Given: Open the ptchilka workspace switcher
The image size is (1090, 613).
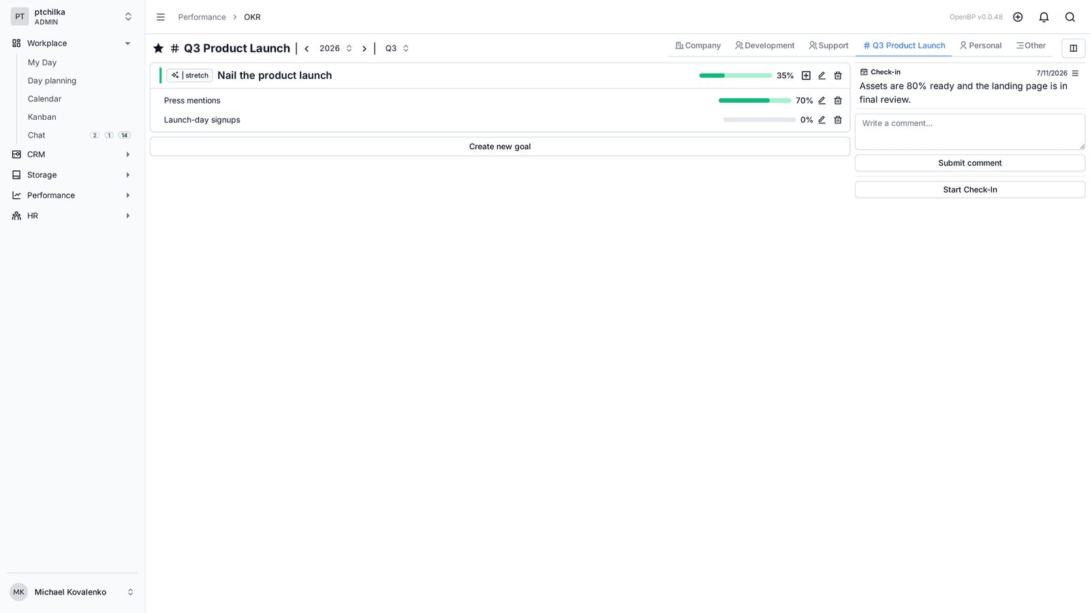Looking at the screenshot, I should click(x=72, y=17).
